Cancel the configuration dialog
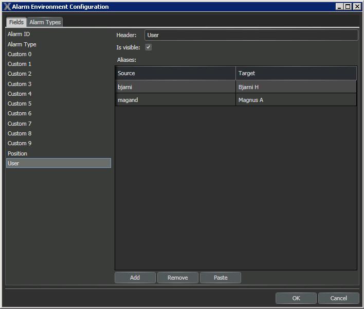This screenshot has width=364, height=309. [x=339, y=298]
